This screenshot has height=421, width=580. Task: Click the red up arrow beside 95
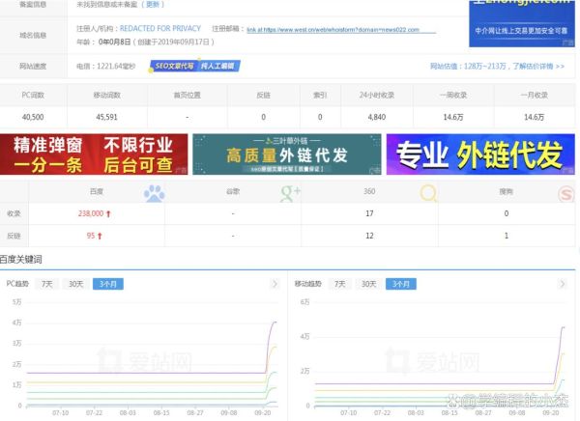(x=100, y=236)
